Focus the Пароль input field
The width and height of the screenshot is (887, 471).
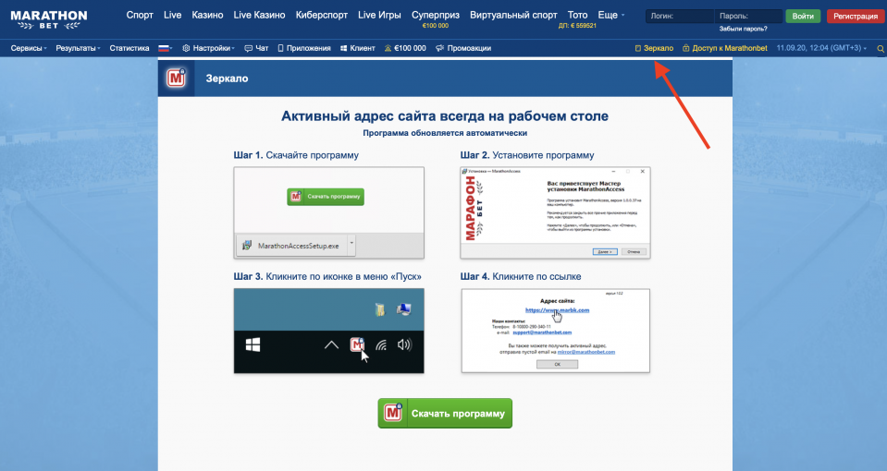click(748, 16)
